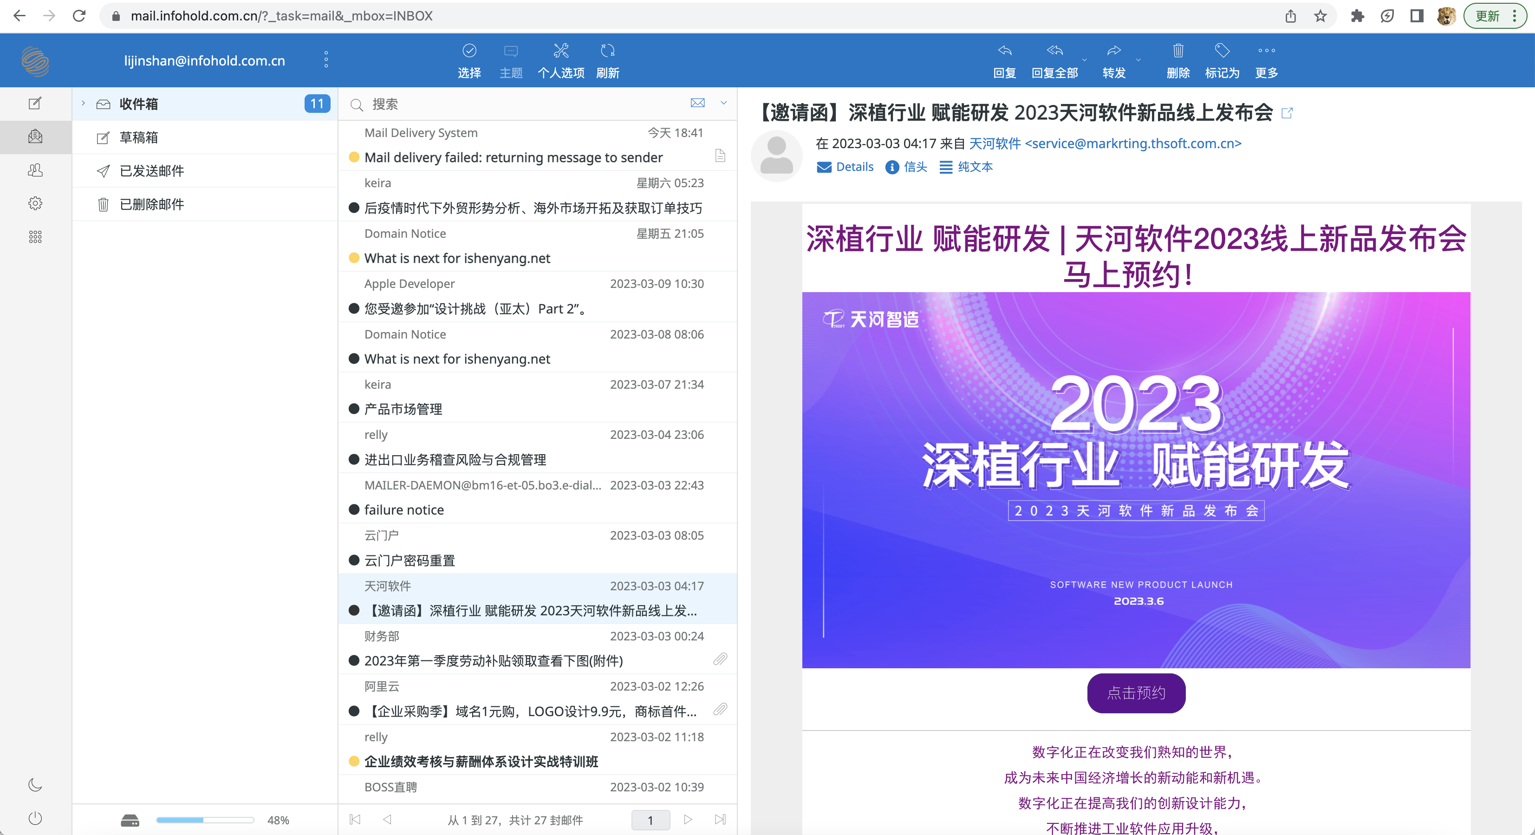Click the 选择 (Select) toolbar icon
1535x835 pixels.
469,61
